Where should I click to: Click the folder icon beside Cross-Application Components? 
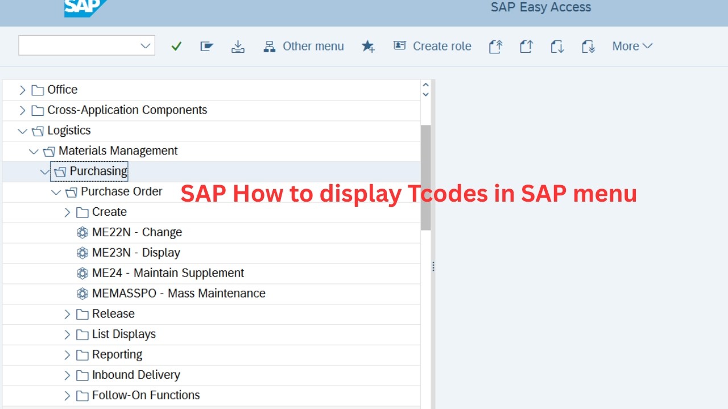click(x=38, y=111)
